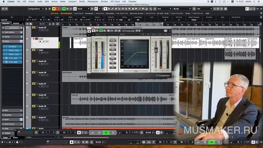Open the Full C1comp preset menu
The width and height of the screenshot is (263, 148).
click(128, 31)
